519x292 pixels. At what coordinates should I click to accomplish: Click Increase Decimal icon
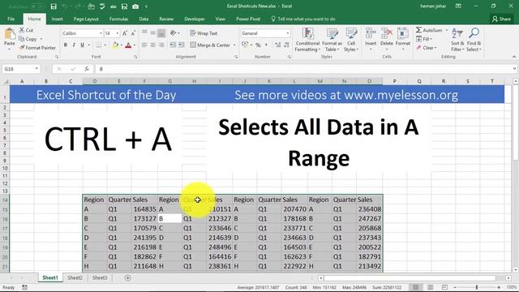point(277,45)
